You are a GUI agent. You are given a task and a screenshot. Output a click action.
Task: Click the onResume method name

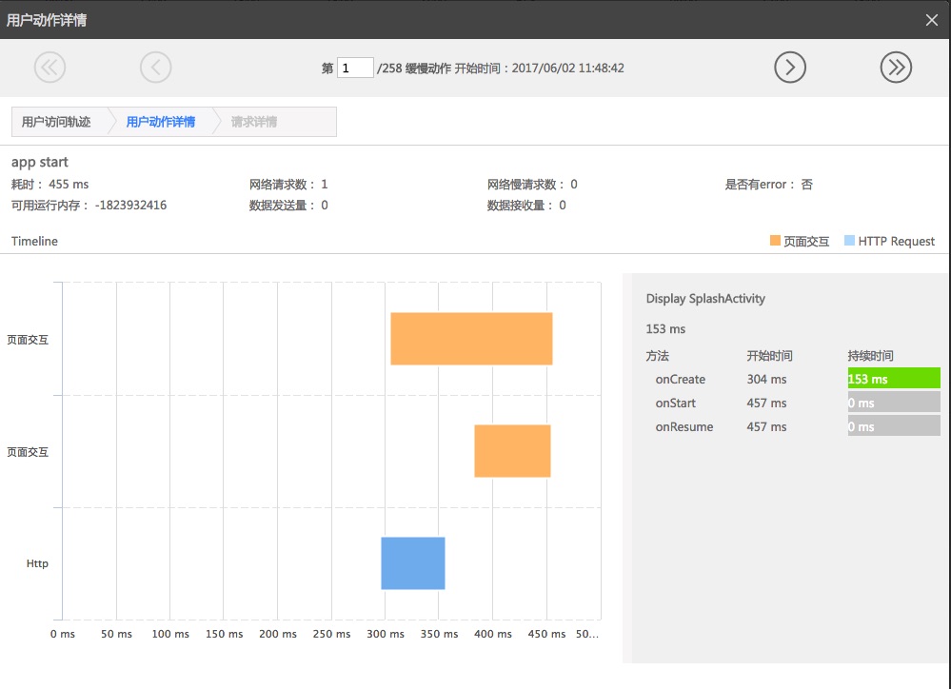(x=684, y=426)
